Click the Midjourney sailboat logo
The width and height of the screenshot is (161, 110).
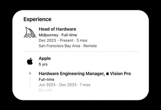coord(30,32)
